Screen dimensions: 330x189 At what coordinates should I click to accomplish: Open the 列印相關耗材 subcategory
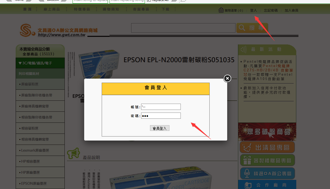coord(40,73)
